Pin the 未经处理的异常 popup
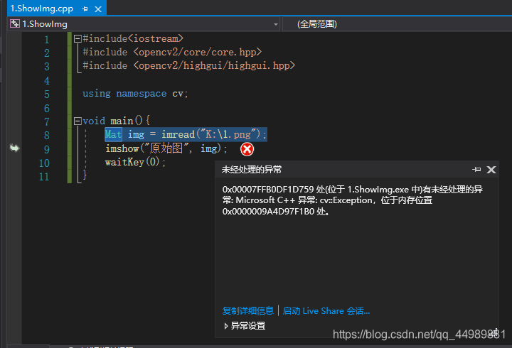Viewport: 512px width, 348px height. click(x=476, y=169)
